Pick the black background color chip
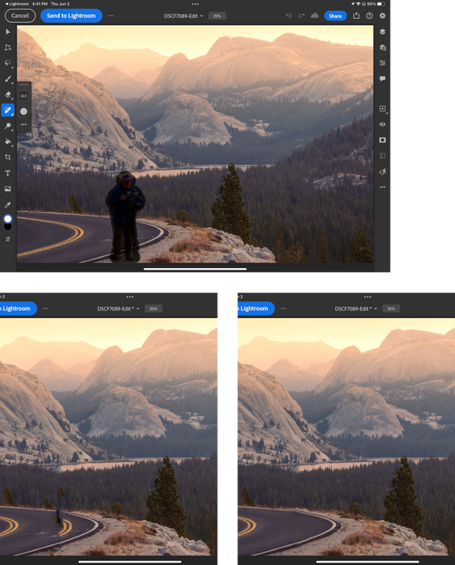 (8, 227)
